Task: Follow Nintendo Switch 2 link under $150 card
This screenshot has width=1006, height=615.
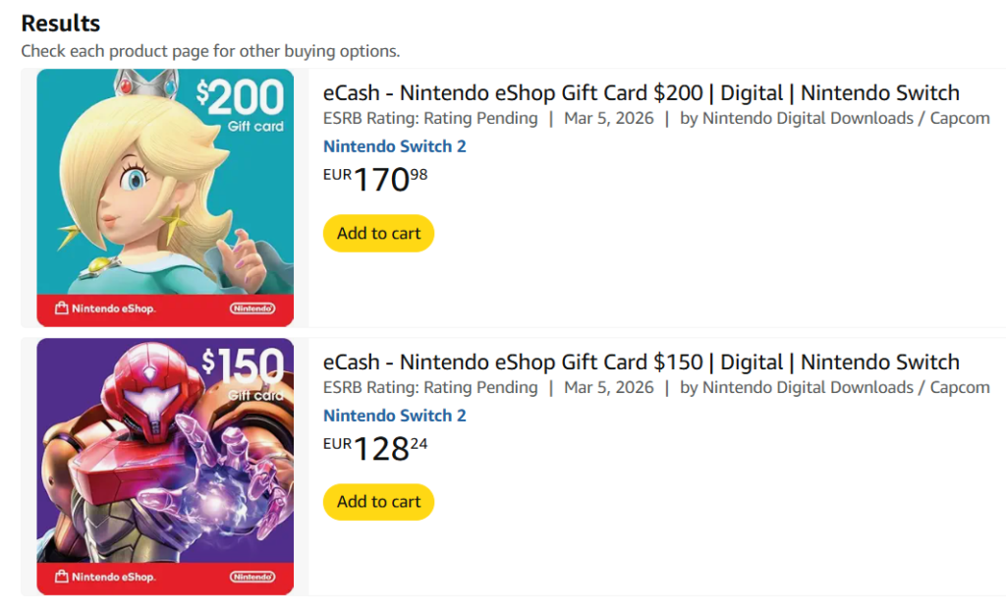Action: [394, 416]
